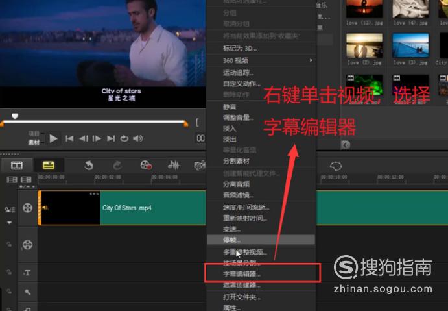Toggle ripple lock on the overlay track
Image resolution: width=448 pixels, height=311 pixels.
pyautogui.click(x=9, y=244)
